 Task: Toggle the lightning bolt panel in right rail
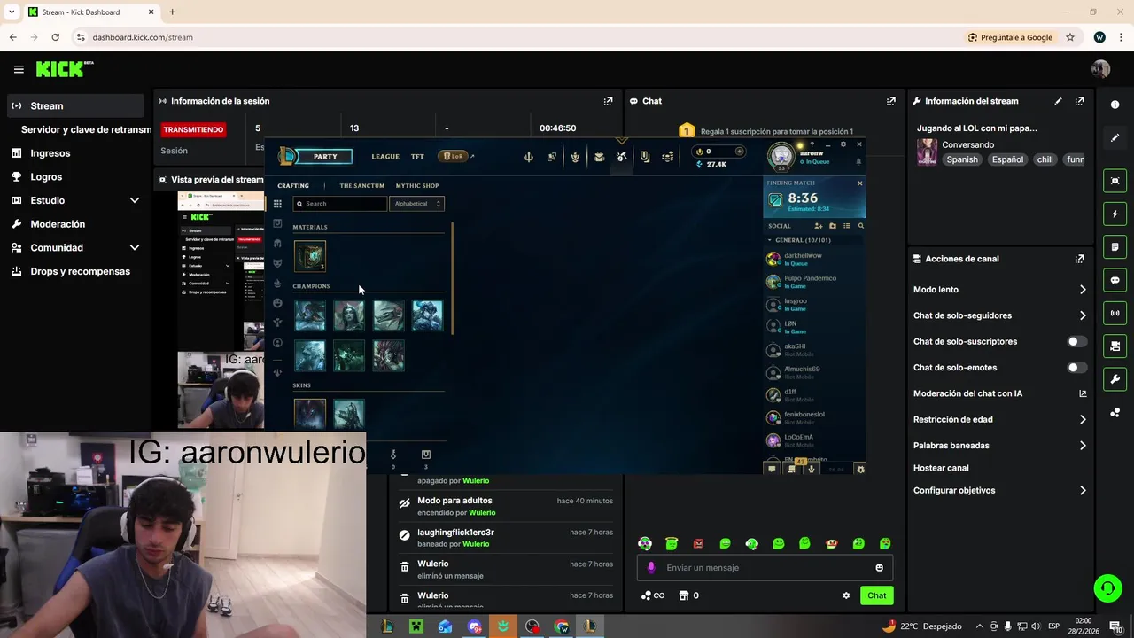click(x=1115, y=214)
